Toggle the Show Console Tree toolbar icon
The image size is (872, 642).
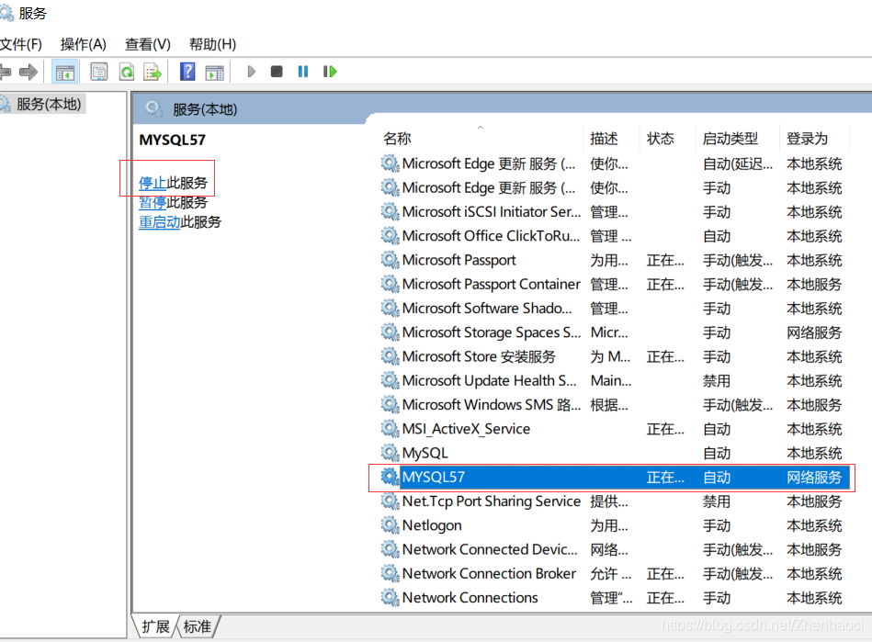(64, 71)
